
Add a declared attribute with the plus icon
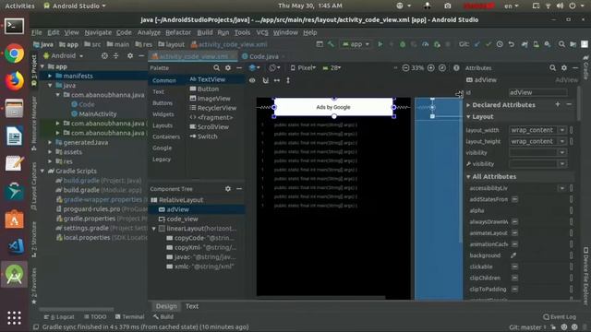[x=558, y=104]
